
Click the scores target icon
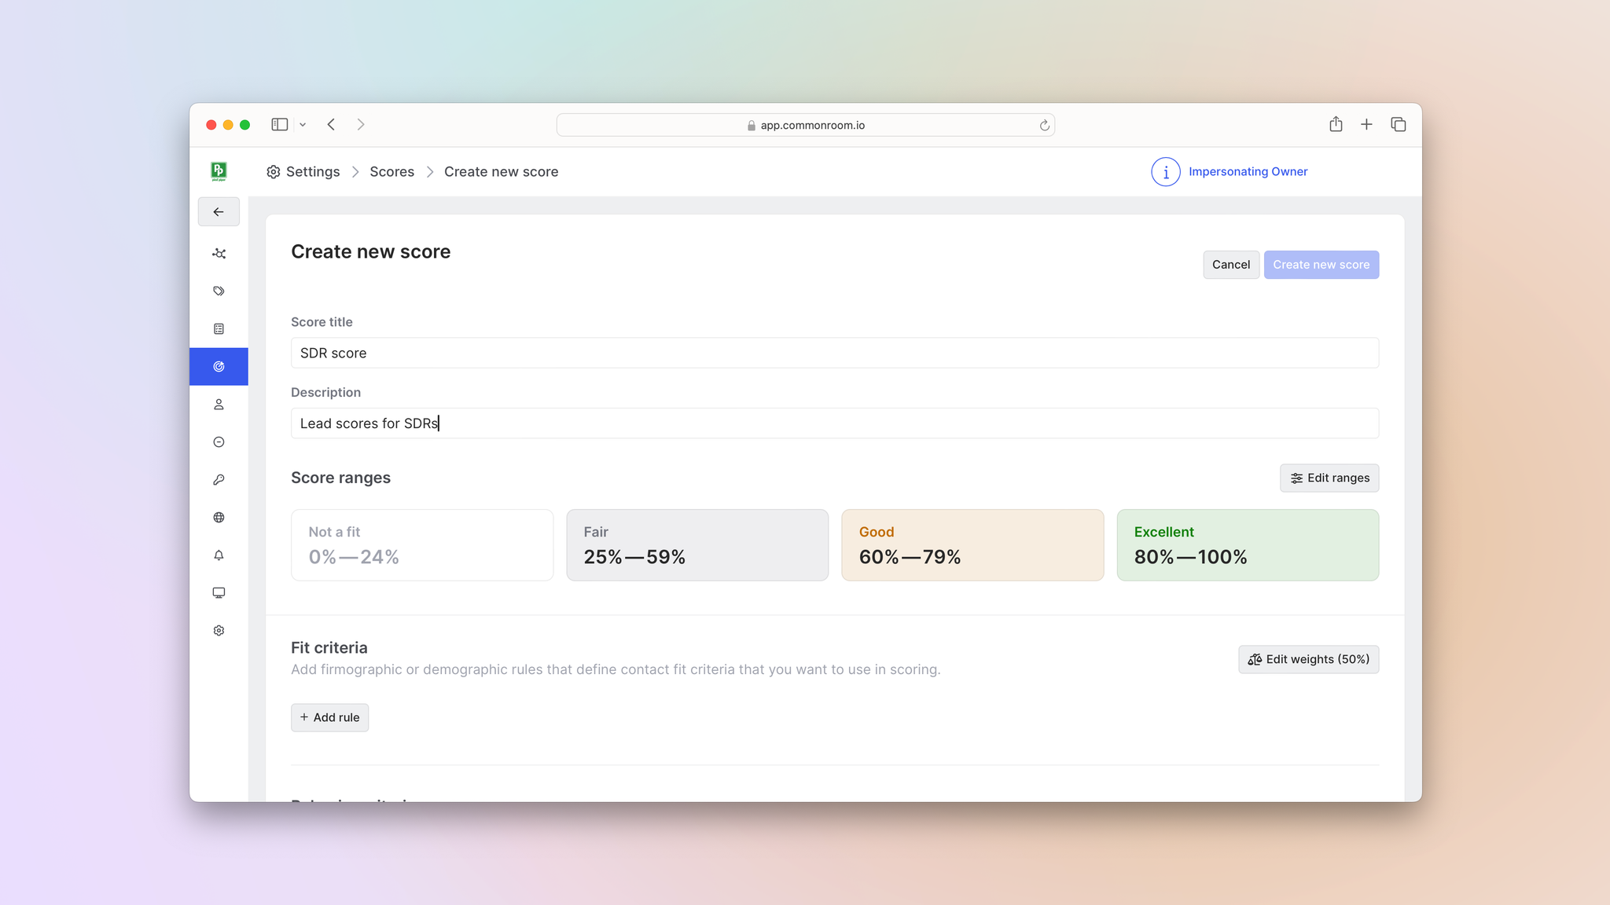click(x=219, y=367)
